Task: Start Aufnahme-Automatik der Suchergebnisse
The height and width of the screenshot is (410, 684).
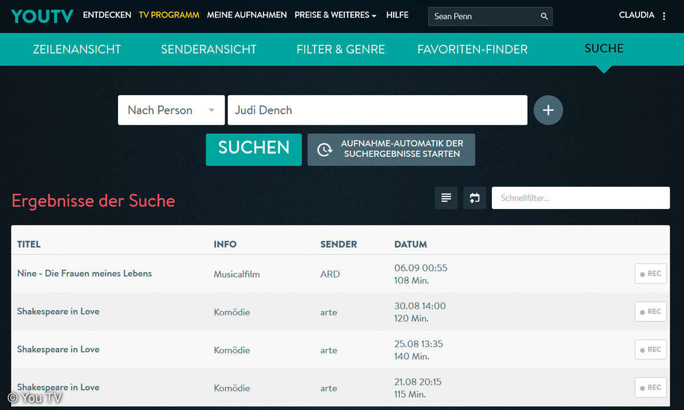Action: click(x=391, y=149)
